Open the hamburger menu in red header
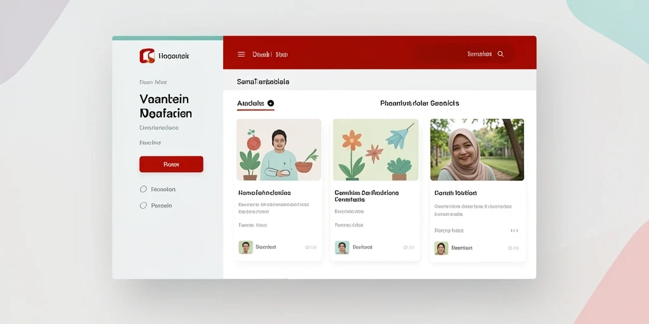Image resolution: width=649 pixels, height=324 pixels. (x=241, y=54)
